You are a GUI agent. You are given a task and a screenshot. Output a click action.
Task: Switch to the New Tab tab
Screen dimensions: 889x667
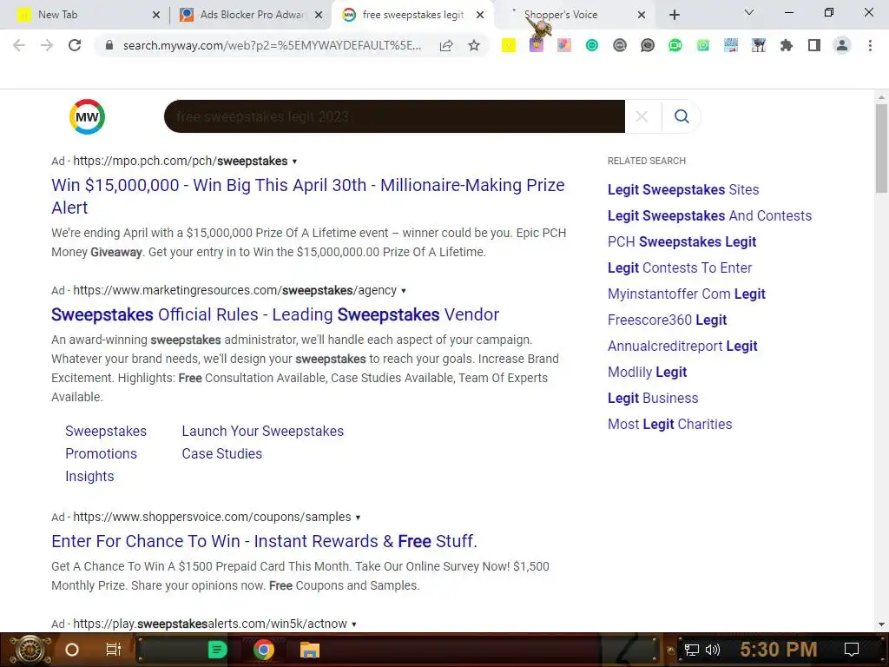point(85,15)
